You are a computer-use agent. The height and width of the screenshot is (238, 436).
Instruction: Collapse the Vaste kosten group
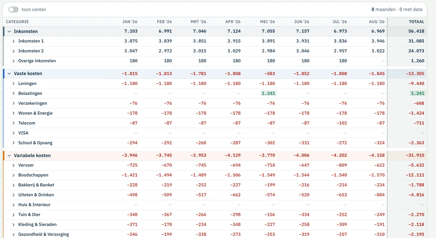[9, 74]
